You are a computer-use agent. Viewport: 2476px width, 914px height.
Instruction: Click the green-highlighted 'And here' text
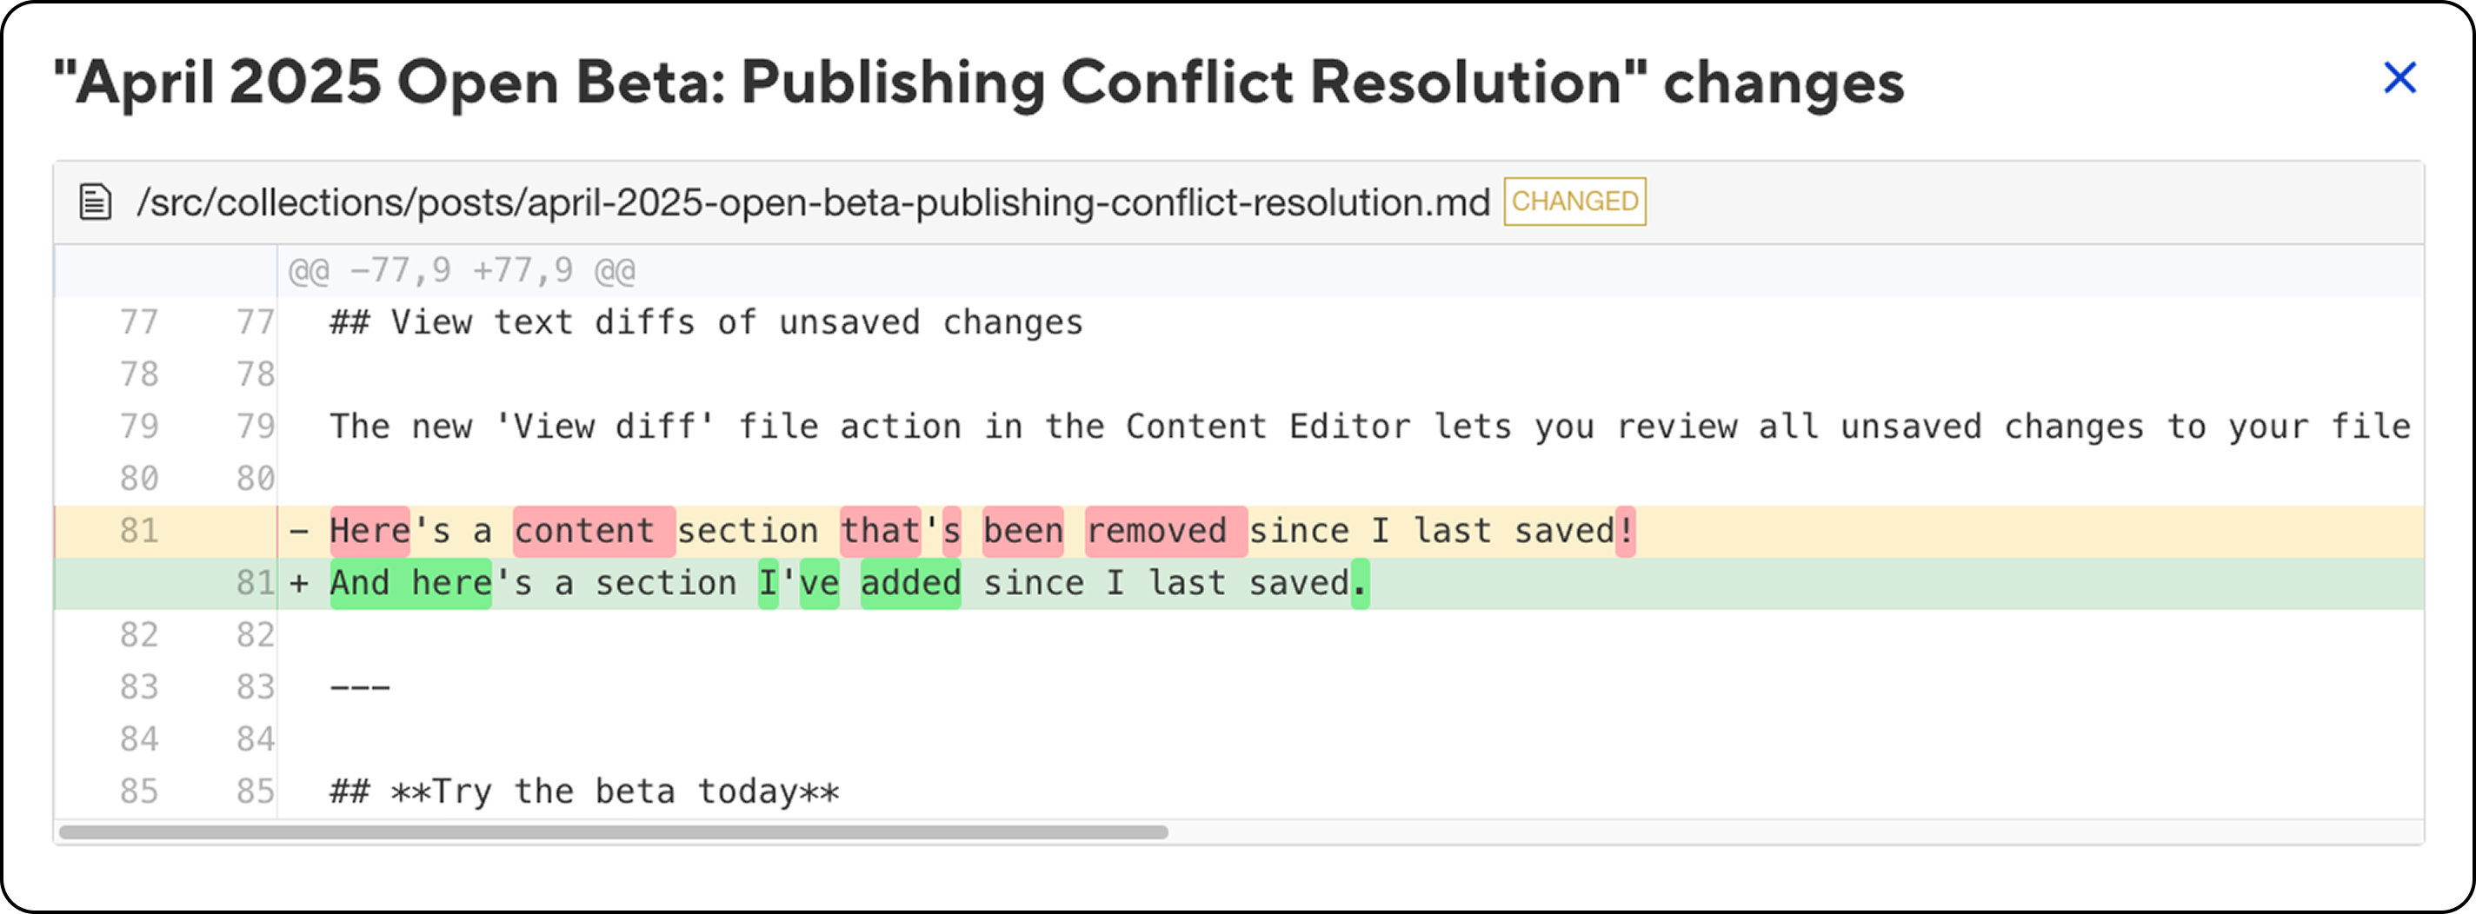[x=410, y=583]
